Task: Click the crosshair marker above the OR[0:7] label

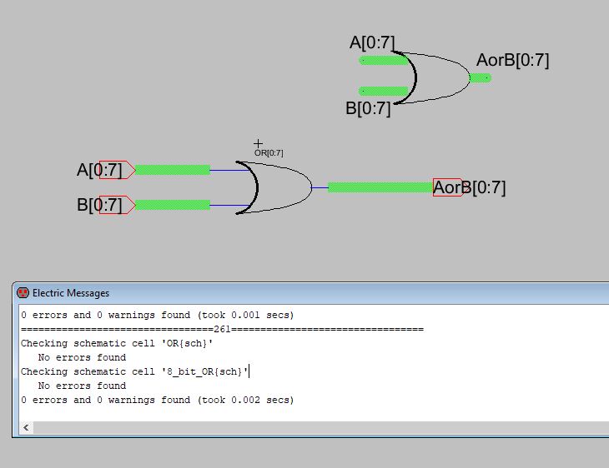Action: coord(259,144)
